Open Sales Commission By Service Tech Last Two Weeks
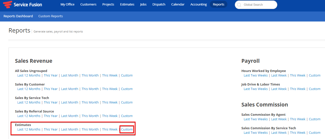This screenshot has height=139, width=325. [x=256, y=133]
